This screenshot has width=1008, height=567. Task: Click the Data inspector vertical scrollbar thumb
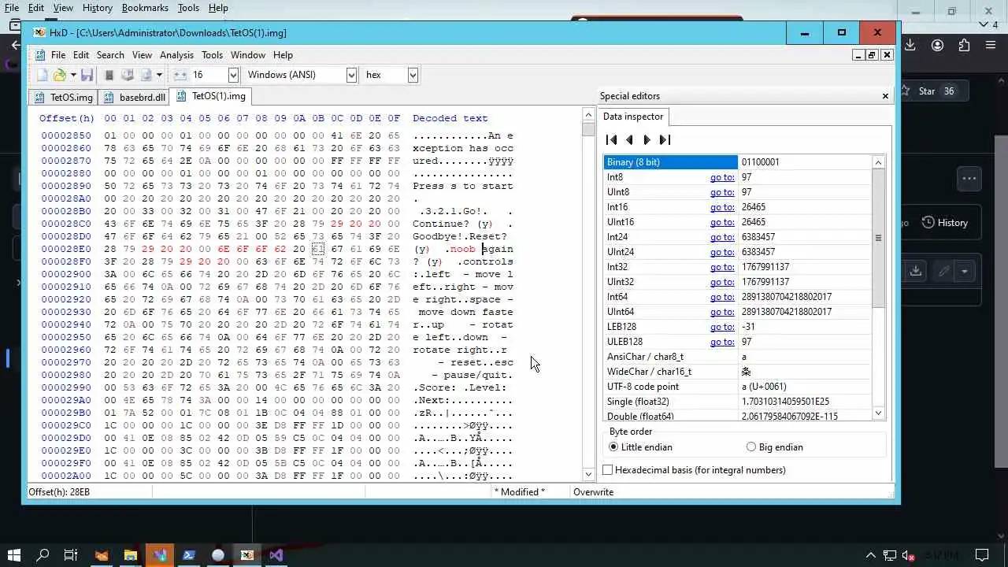(x=878, y=237)
